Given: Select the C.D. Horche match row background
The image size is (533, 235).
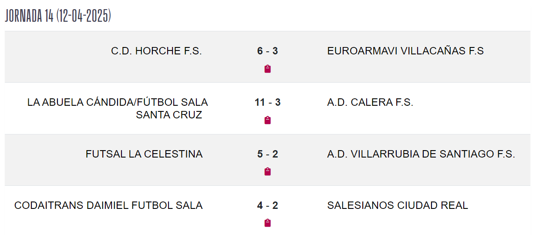Looking at the screenshot, I should (x=267, y=57).
